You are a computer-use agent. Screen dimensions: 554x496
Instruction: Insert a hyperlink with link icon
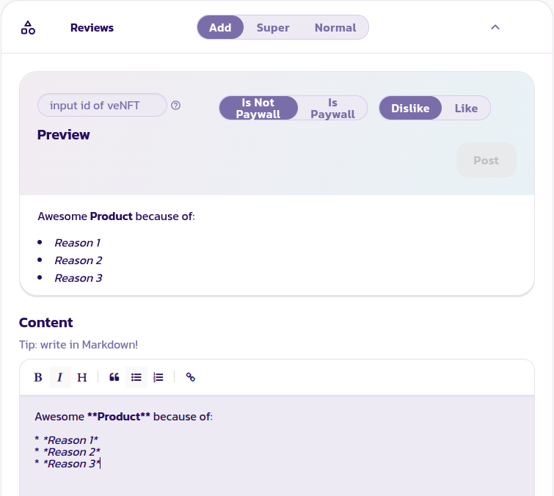191,377
